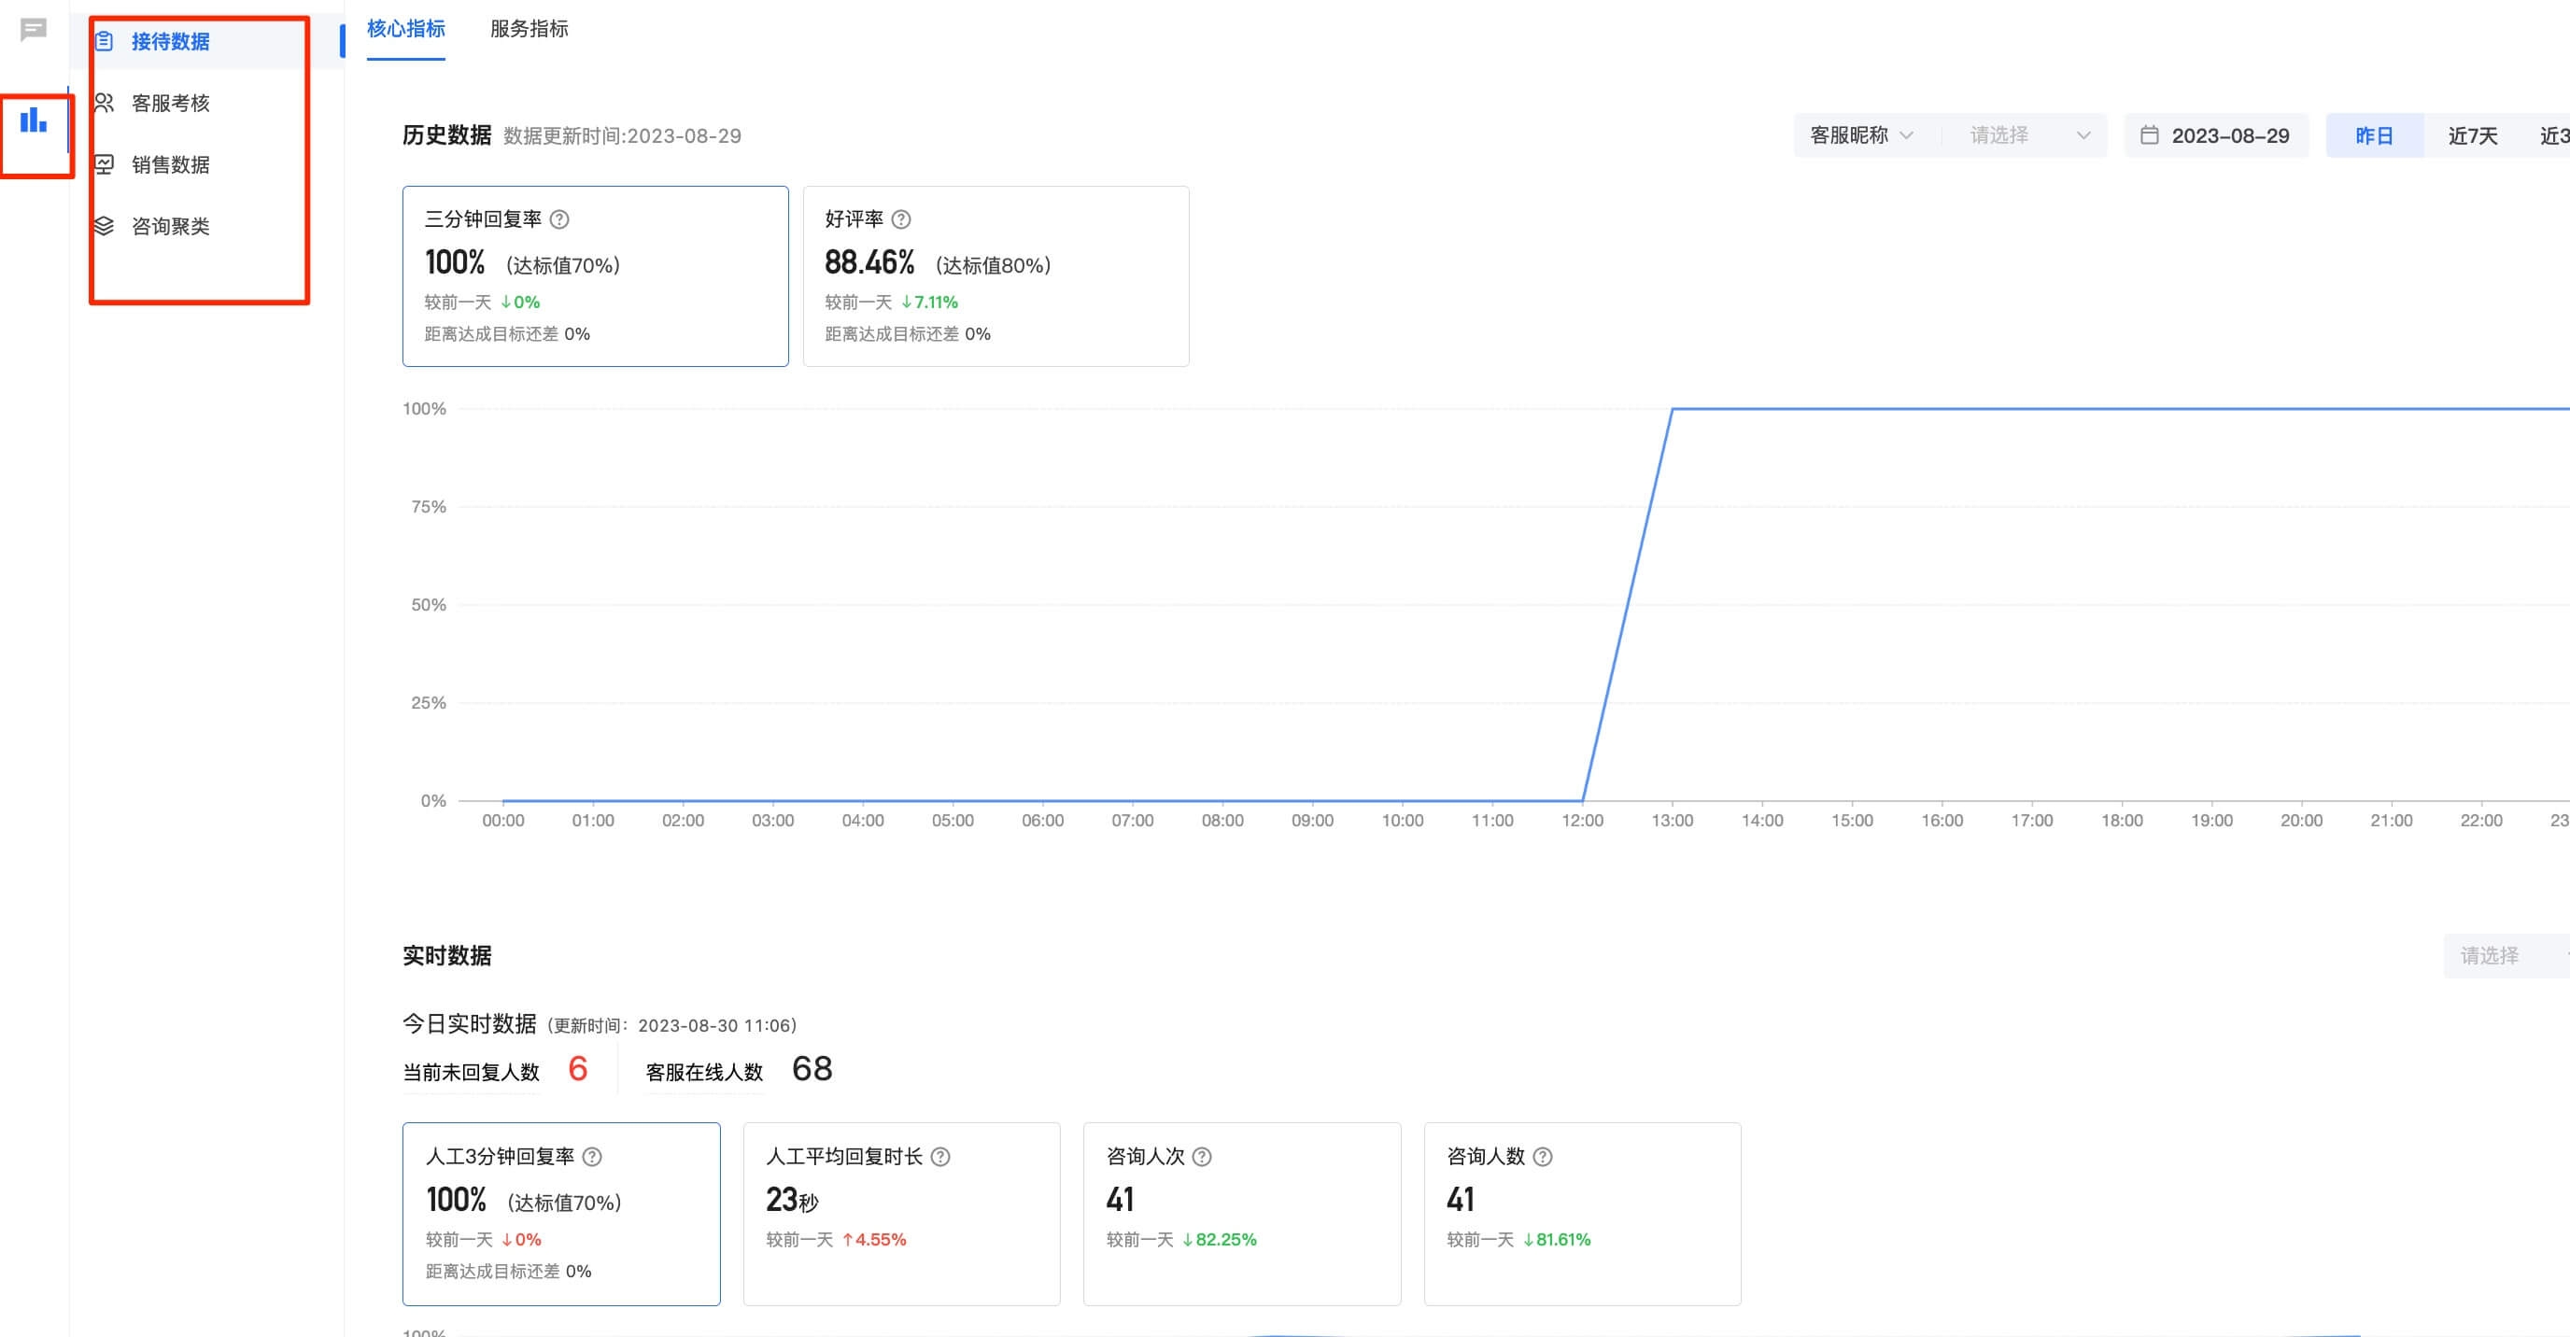This screenshot has height=1337, width=2570.
Task: Click help icon next to 好评率
Action: pos(901,218)
